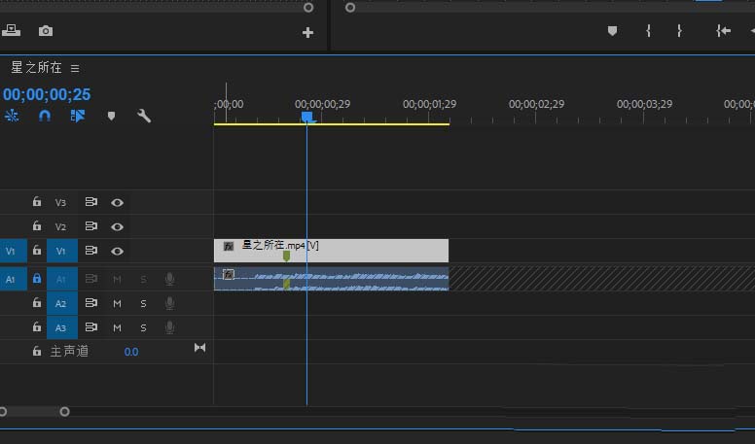This screenshot has width=755, height=444.
Task: Click the Add Marker button in program monitor
Action: [x=612, y=31]
